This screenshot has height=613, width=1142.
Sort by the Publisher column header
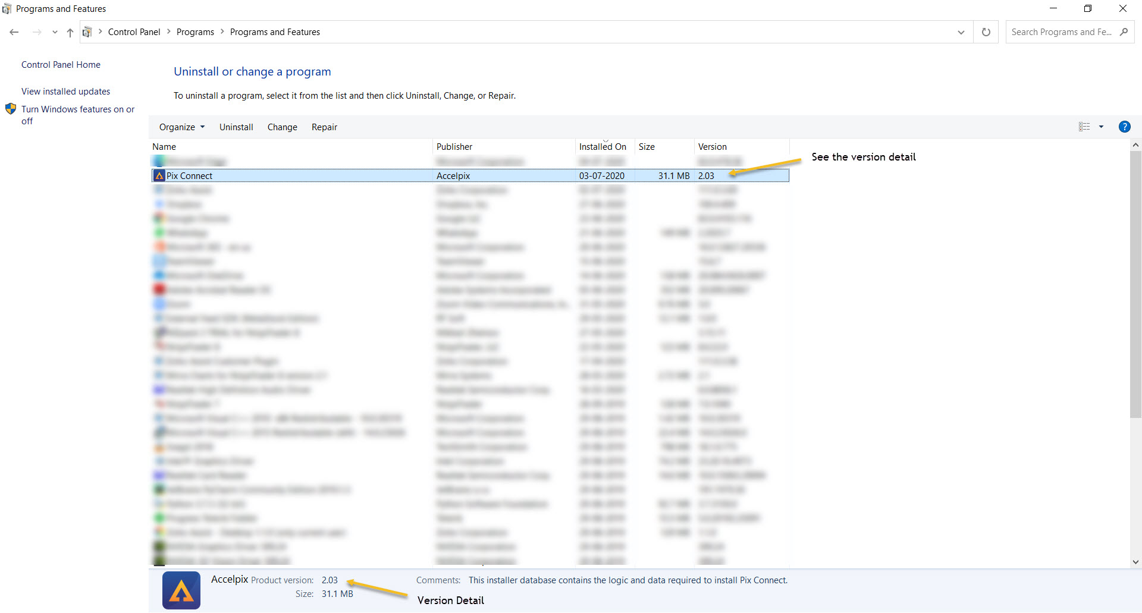point(504,147)
